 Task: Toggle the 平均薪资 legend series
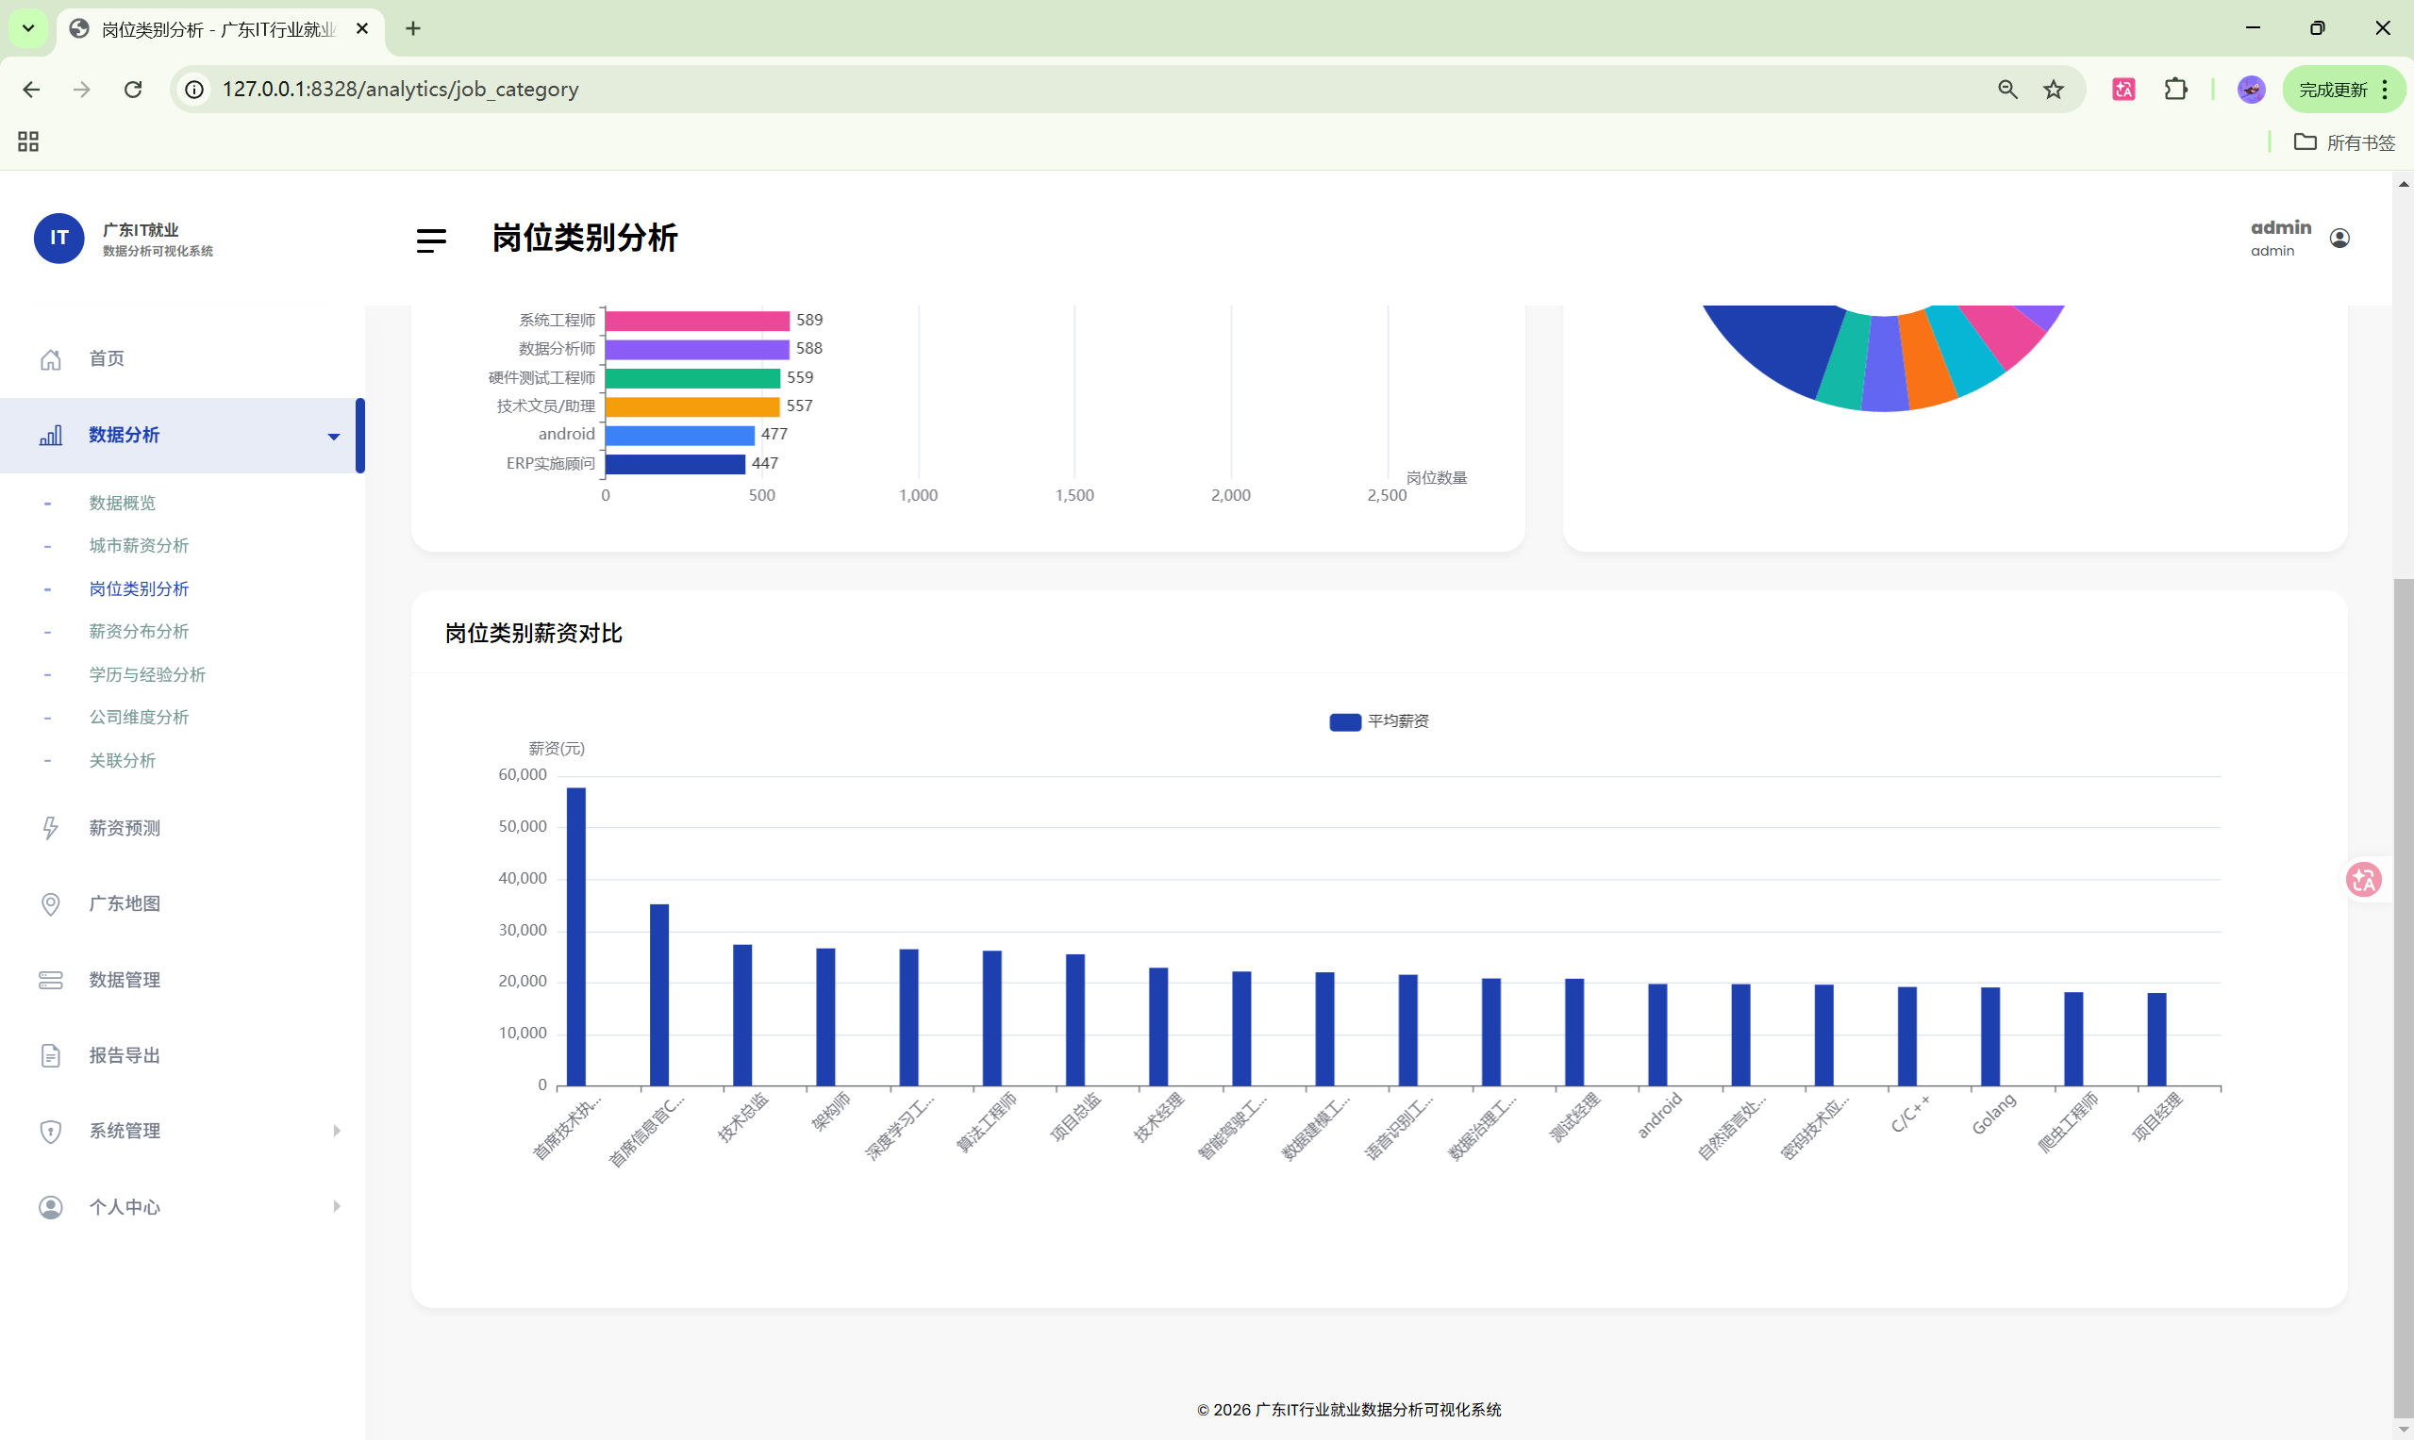1378,722
